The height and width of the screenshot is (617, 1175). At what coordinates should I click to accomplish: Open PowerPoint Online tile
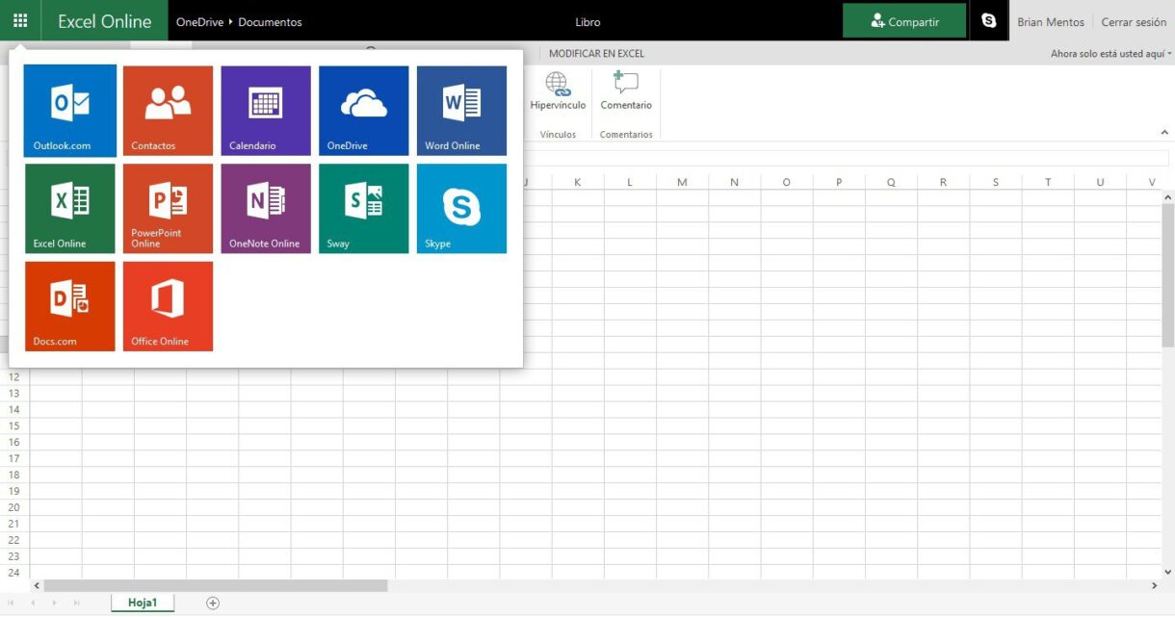coord(168,209)
